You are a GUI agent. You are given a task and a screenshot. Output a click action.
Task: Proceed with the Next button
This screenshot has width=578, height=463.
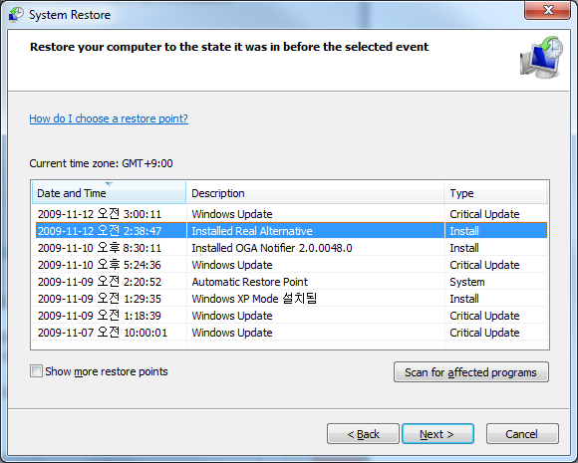click(437, 434)
